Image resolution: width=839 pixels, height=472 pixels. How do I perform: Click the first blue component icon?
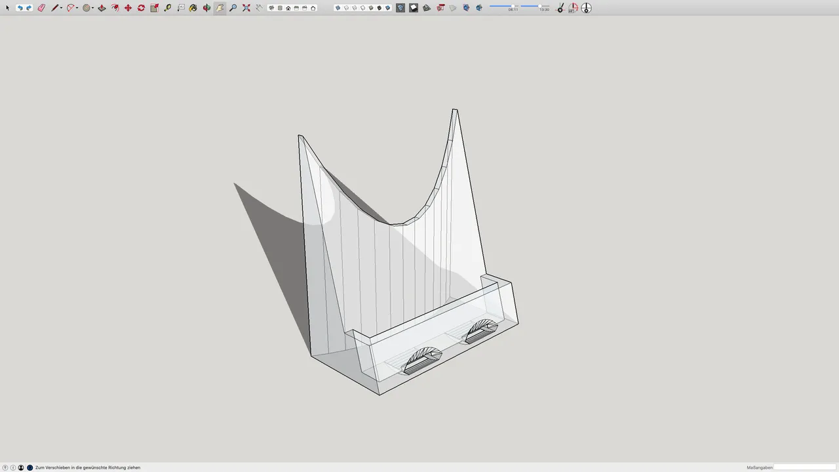466,8
